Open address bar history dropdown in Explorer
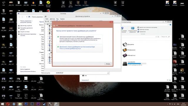 pos(156,37)
